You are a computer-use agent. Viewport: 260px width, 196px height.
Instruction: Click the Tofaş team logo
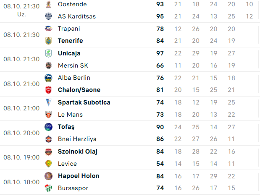click(49, 127)
